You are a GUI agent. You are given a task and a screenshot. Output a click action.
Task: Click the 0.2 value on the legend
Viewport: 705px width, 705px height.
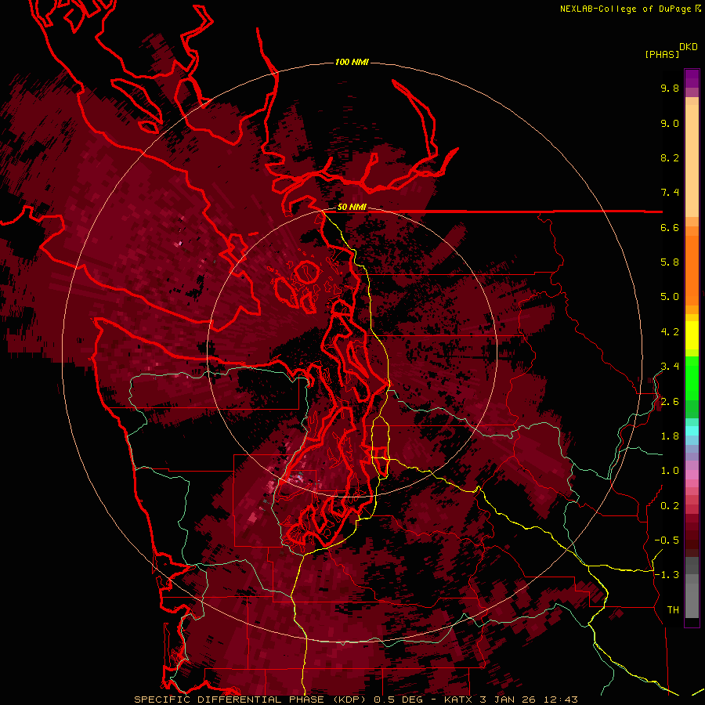pyautogui.click(x=670, y=506)
